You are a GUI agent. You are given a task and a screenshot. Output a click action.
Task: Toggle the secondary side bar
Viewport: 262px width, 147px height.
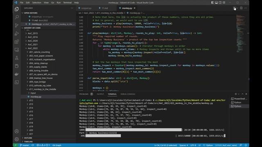(x=220, y=2)
